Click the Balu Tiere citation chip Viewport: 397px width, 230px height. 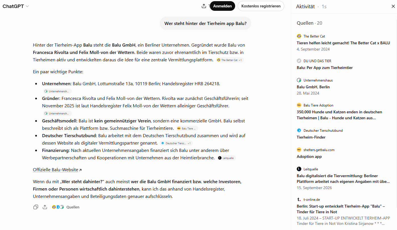click(x=187, y=128)
